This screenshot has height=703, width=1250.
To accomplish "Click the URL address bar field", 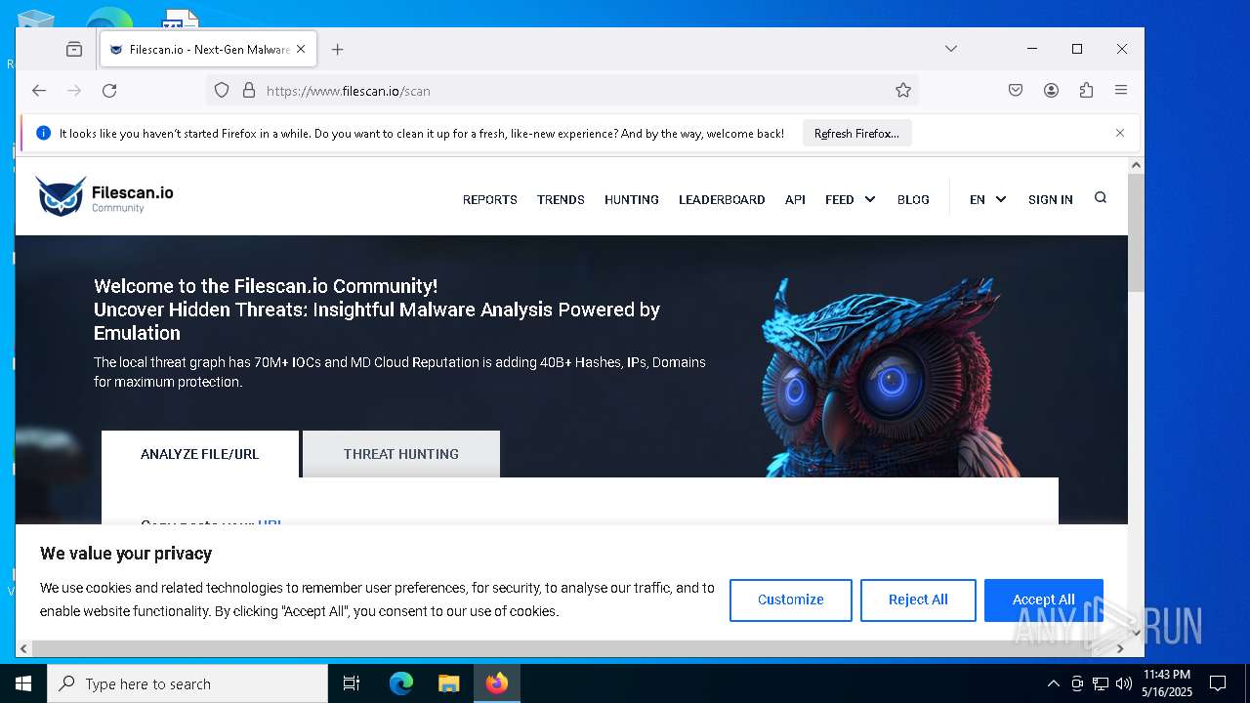I will coord(562,91).
